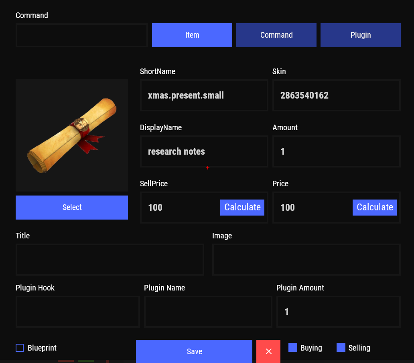Toggle the Selling checkbox
The height and width of the screenshot is (363, 414).
(x=341, y=348)
